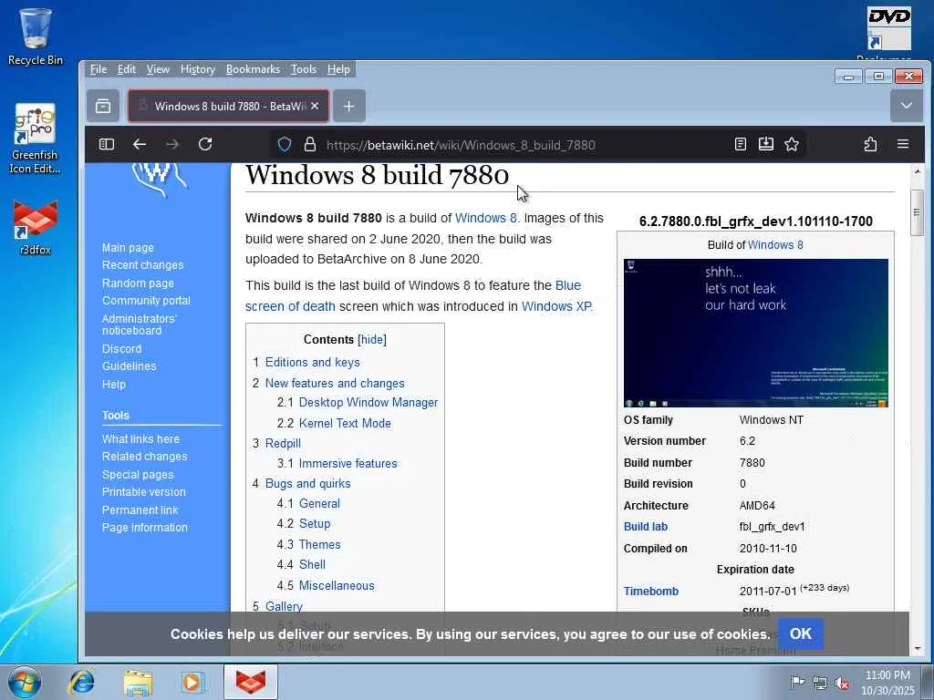Go to a Random page
Screen dimensions: 934x700
coord(138,283)
